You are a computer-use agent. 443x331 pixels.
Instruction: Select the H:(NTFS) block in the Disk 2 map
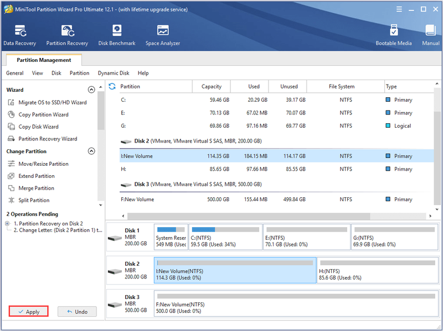click(x=378, y=270)
